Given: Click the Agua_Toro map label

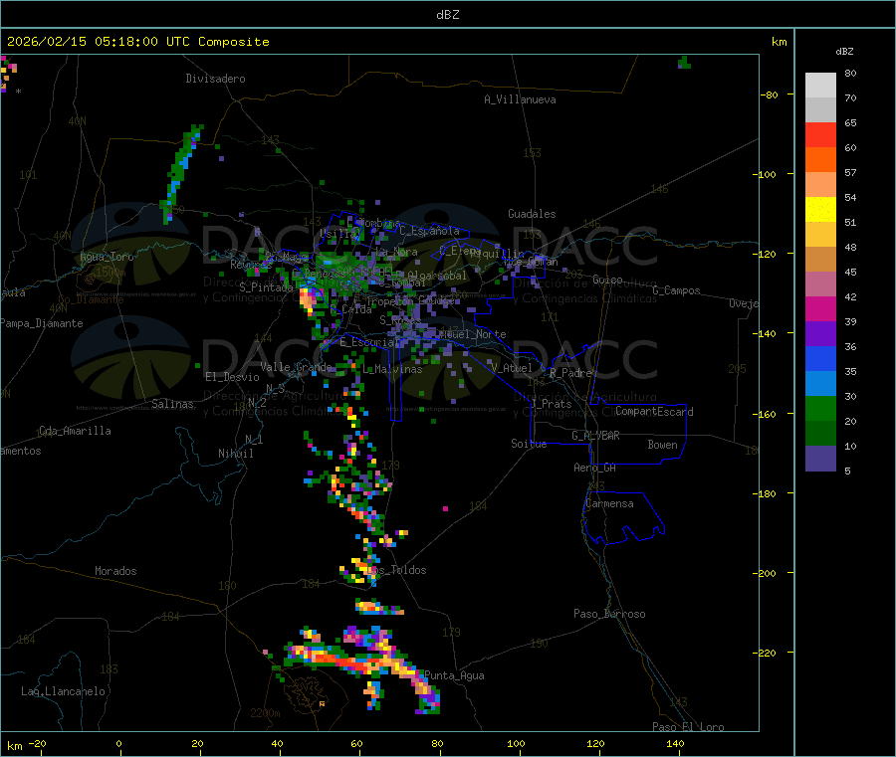Looking at the screenshot, I should pyautogui.click(x=107, y=257).
